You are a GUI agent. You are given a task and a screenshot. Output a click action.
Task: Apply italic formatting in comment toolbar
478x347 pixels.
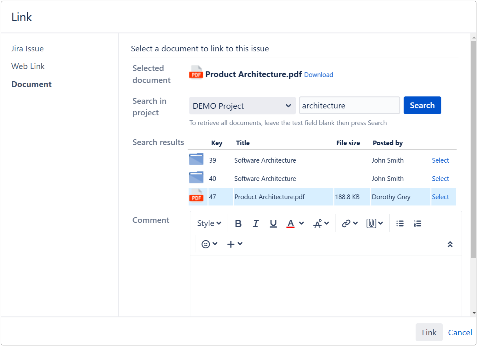[256, 223]
